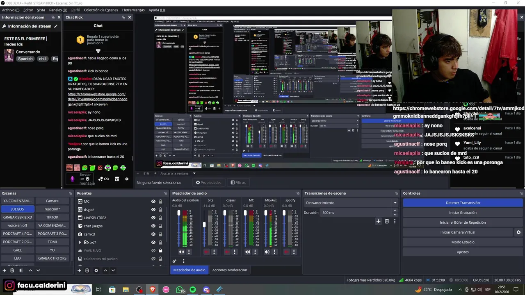Viewport: 525px width, 295px height.
Task: Add a scene transition with the plus icon
Action: point(378,221)
